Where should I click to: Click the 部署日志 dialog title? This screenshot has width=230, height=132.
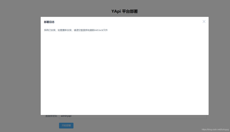(49, 22)
